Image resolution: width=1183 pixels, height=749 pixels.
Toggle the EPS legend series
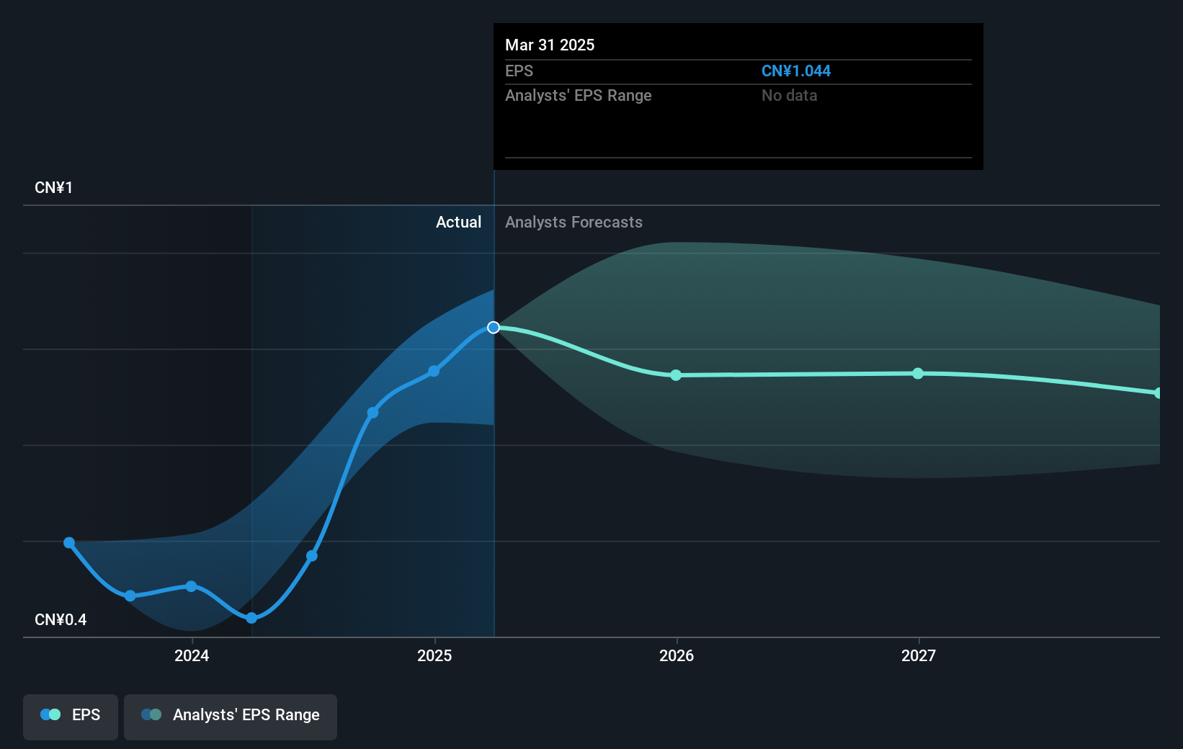pos(71,717)
